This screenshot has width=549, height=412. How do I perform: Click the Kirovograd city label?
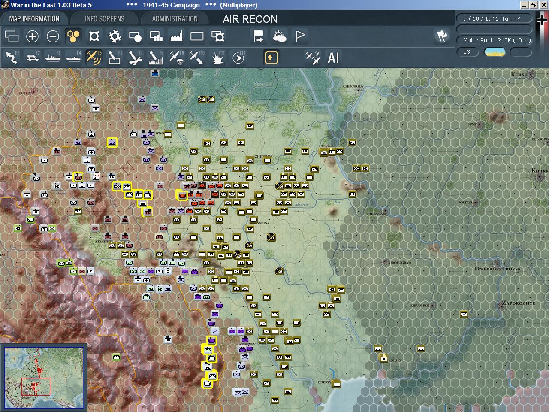[399, 263]
